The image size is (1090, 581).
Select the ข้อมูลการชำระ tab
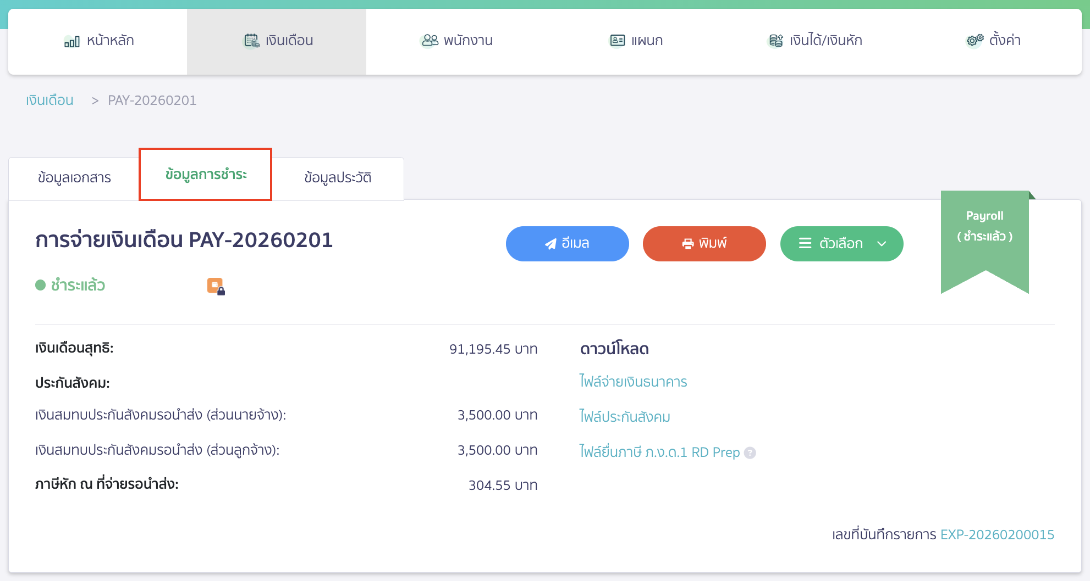click(x=205, y=175)
